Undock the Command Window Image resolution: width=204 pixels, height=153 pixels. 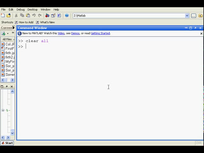(x=195, y=28)
